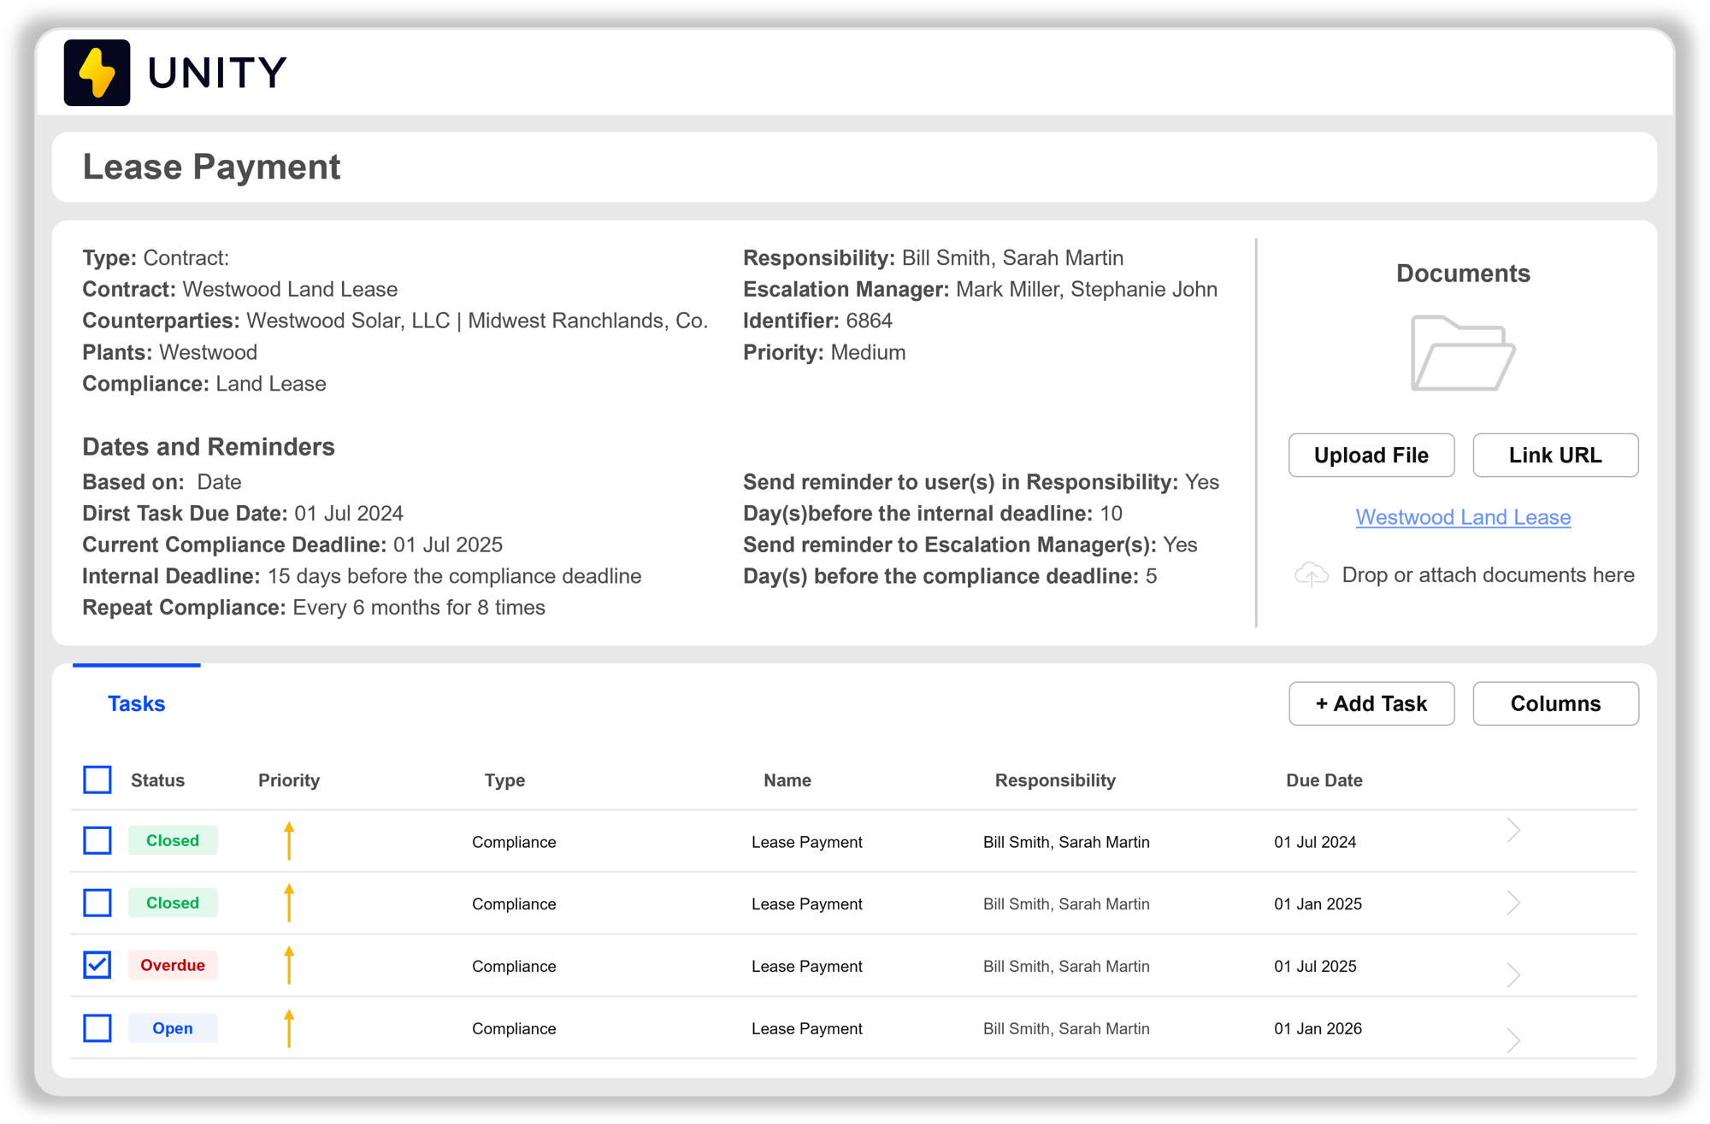Expand the 01 Jul 2024 task chevron
The image size is (1710, 1124).
(1512, 830)
